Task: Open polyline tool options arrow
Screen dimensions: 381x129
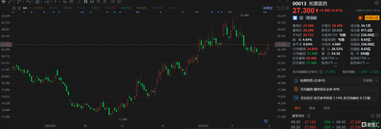Action: [x=23, y=2]
